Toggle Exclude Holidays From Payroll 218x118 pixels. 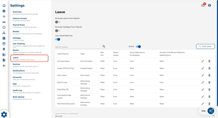click(x=58, y=31)
